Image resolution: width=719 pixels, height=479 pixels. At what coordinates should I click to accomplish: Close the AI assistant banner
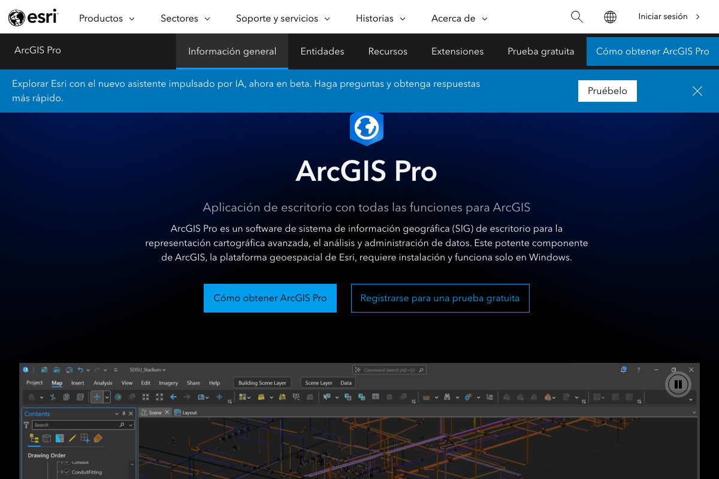coord(697,91)
